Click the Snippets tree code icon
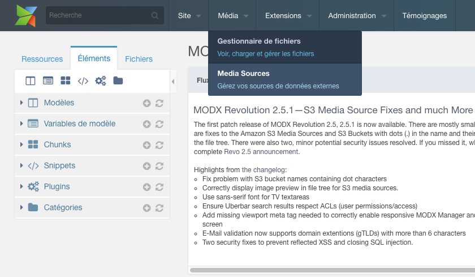 click(x=33, y=165)
